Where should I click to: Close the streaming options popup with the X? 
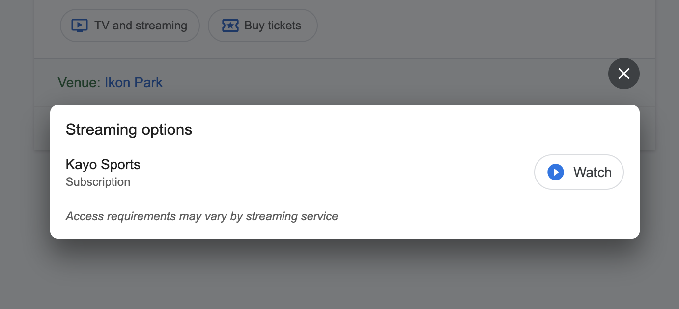(623, 74)
